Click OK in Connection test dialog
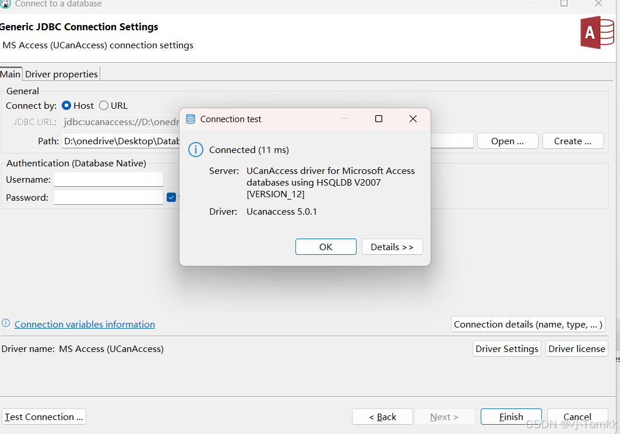The height and width of the screenshot is (434, 620). click(x=326, y=247)
